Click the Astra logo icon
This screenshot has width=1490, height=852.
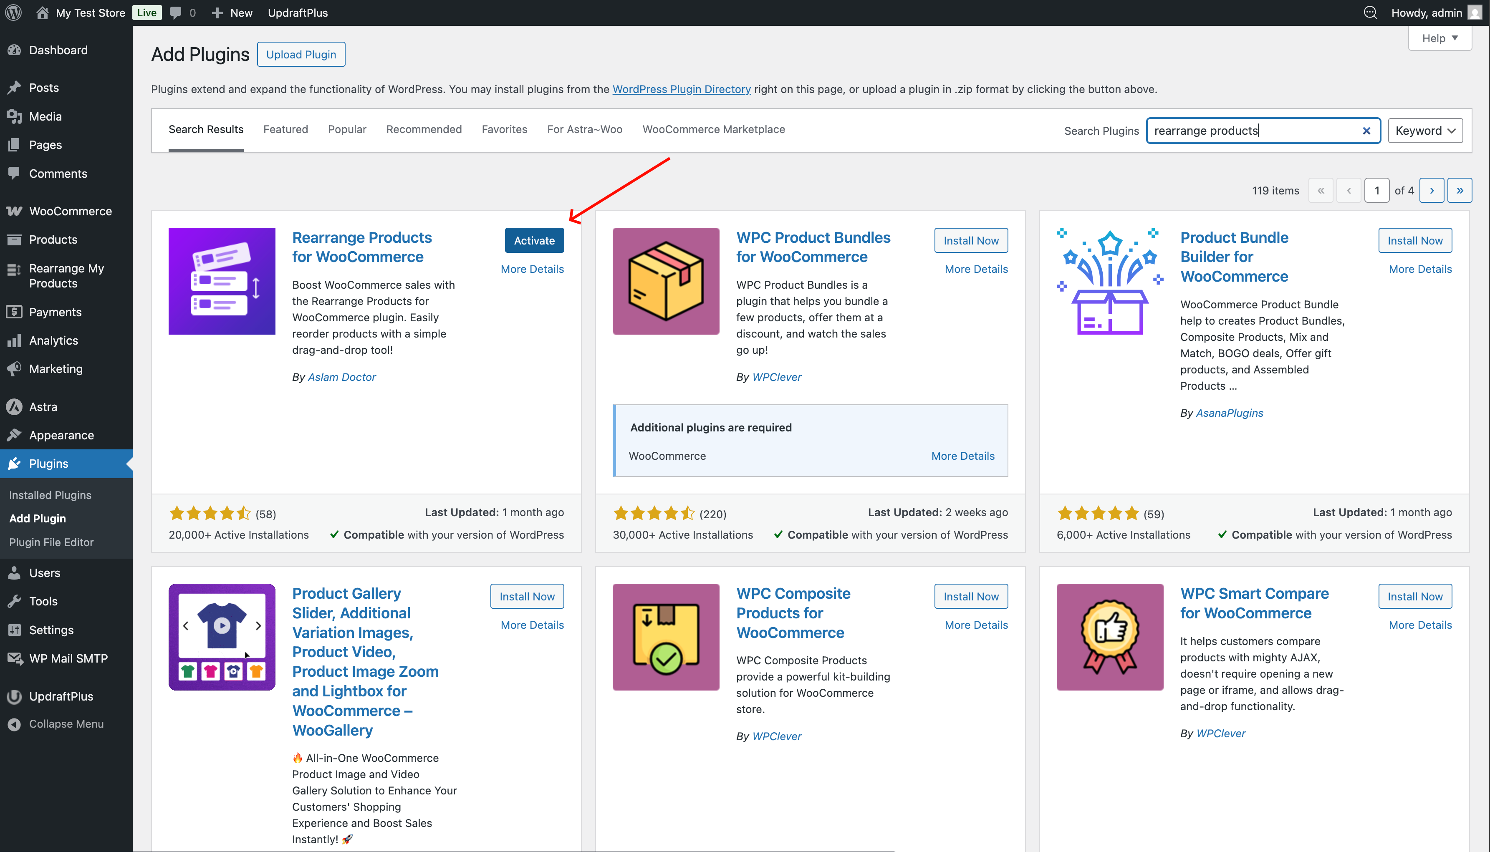click(x=15, y=407)
